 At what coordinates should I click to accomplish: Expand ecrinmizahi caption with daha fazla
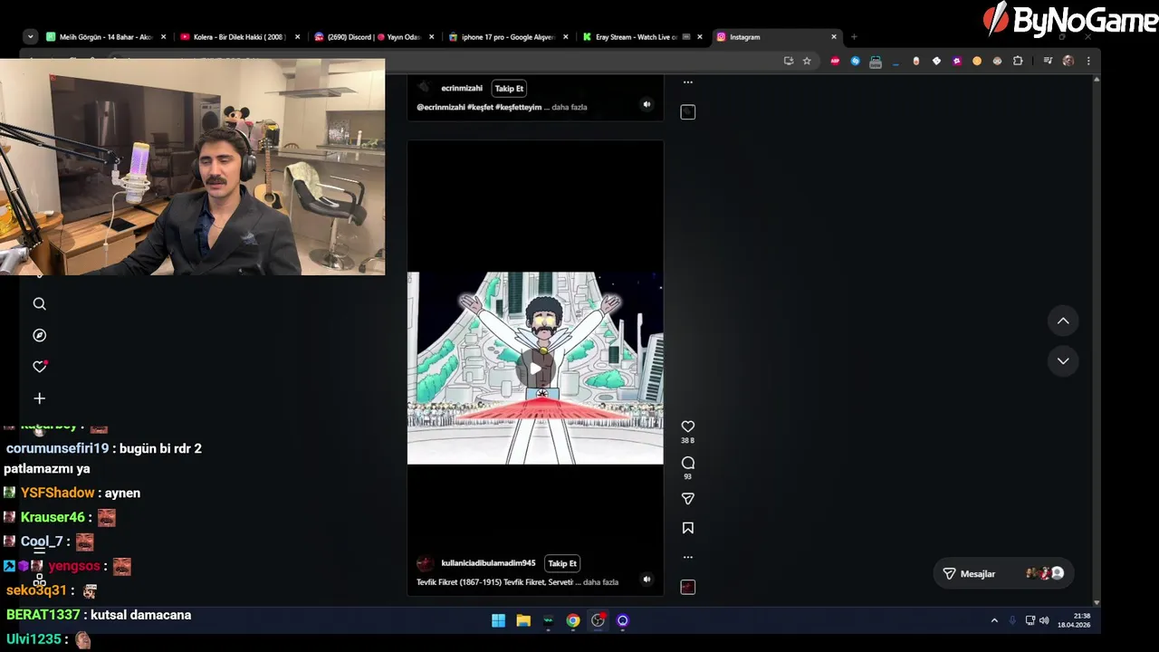pos(570,107)
